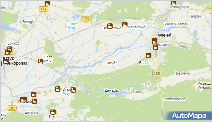This screenshot has height=122, width=212.
Task: Select the church icon at Brzeźno
Action: 149,55
